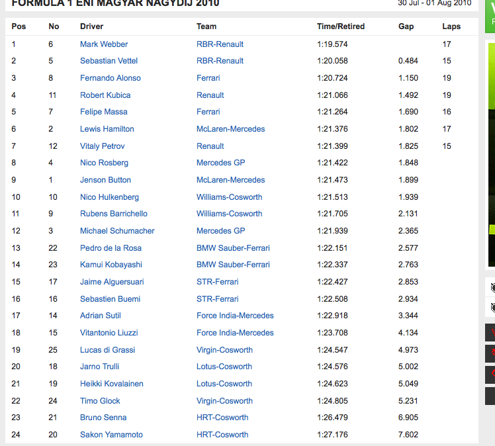Open Force India-Mercedes link in Adrian Sutil's row
The image size is (495, 446).
(235, 316)
